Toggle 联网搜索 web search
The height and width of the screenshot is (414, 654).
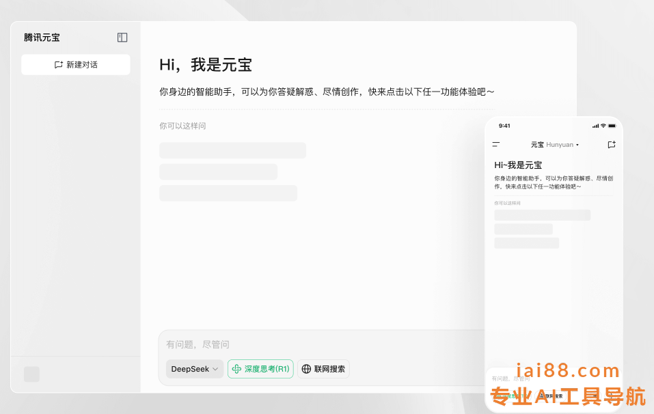pos(323,369)
